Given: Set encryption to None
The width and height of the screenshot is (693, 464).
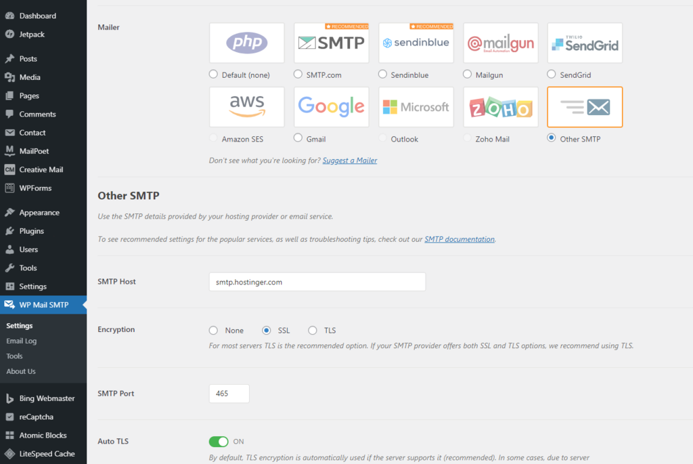Looking at the screenshot, I should 213,331.
